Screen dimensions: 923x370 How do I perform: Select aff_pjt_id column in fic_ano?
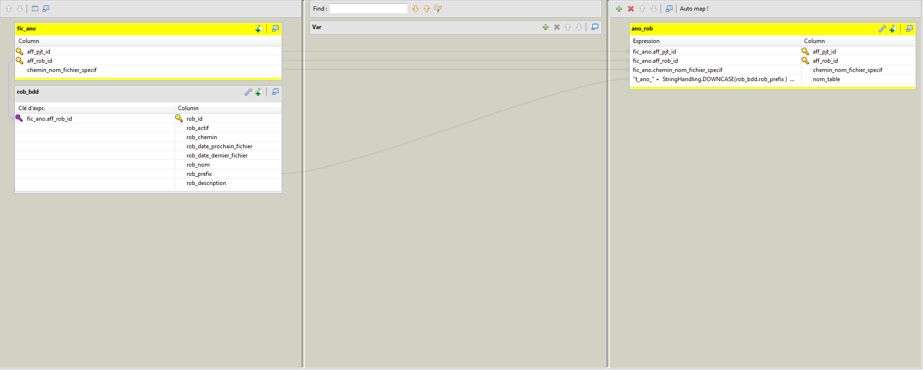[148, 52]
